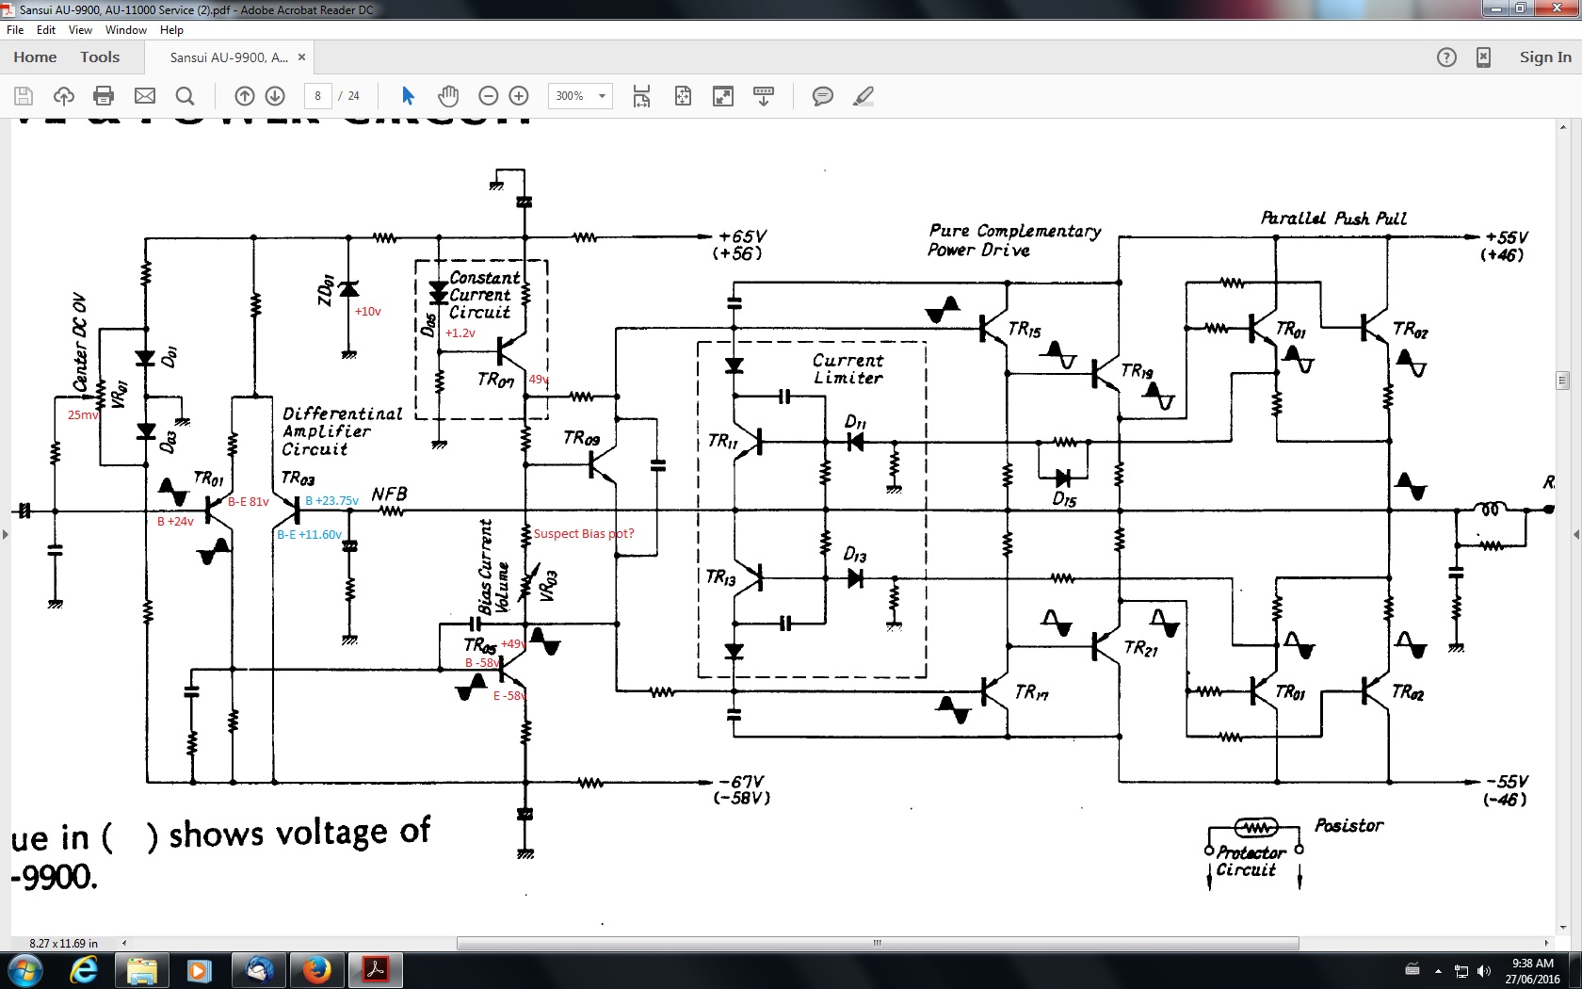Go to next page arrow
1582x989 pixels.
[275, 96]
